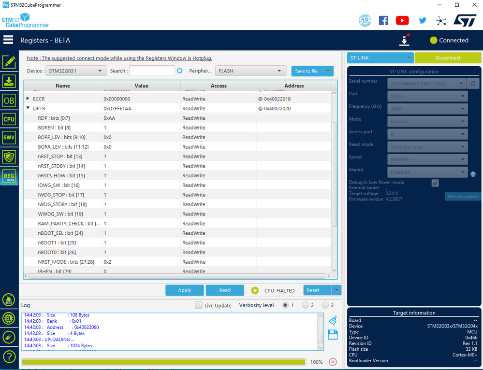Clear the log with broom icon
The image size is (483, 370).
coord(333,320)
